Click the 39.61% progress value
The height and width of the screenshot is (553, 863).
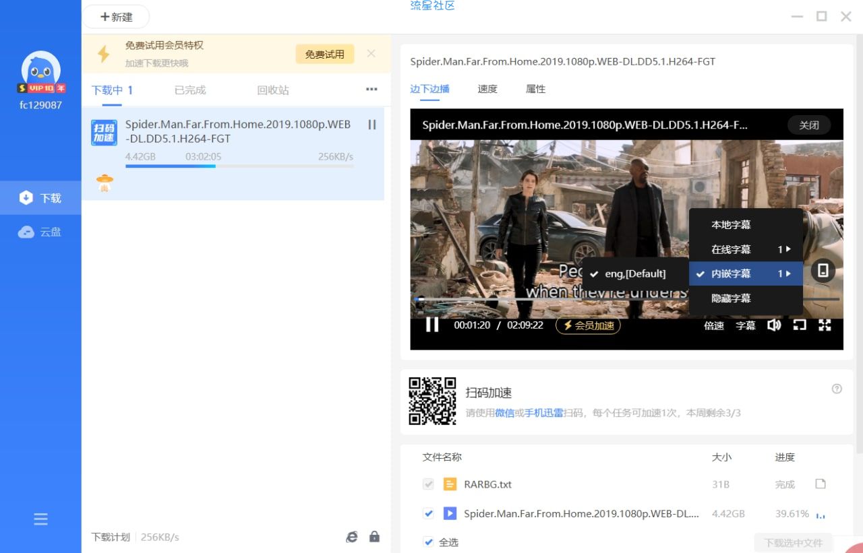click(x=792, y=513)
